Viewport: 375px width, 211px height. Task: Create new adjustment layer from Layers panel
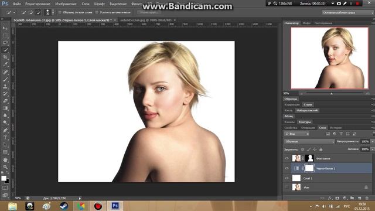(x=345, y=198)
